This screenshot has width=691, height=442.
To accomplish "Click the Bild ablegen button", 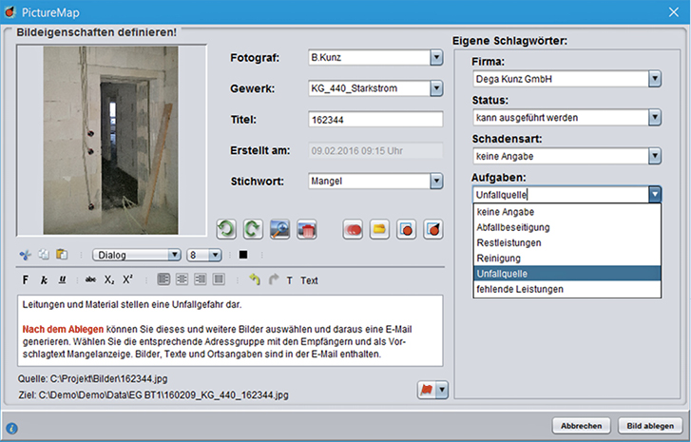I will click(650, 426).
